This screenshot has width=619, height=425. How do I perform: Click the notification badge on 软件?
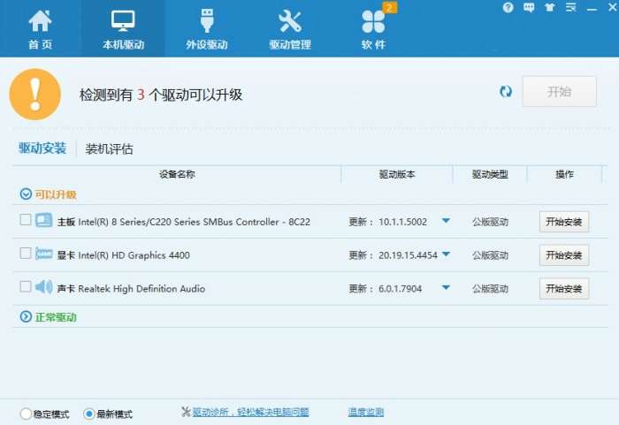pyautogui.click(x=390, y=7)
